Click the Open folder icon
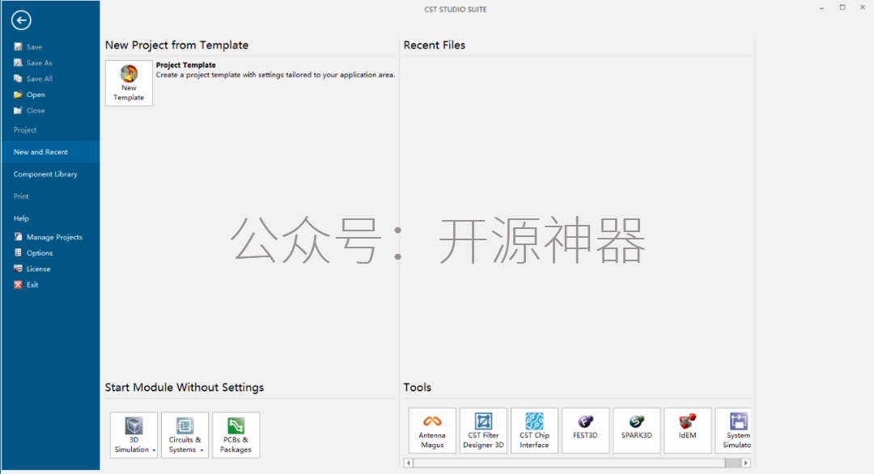Viewport: 874px width, 474px height. [x=18, y=95]
